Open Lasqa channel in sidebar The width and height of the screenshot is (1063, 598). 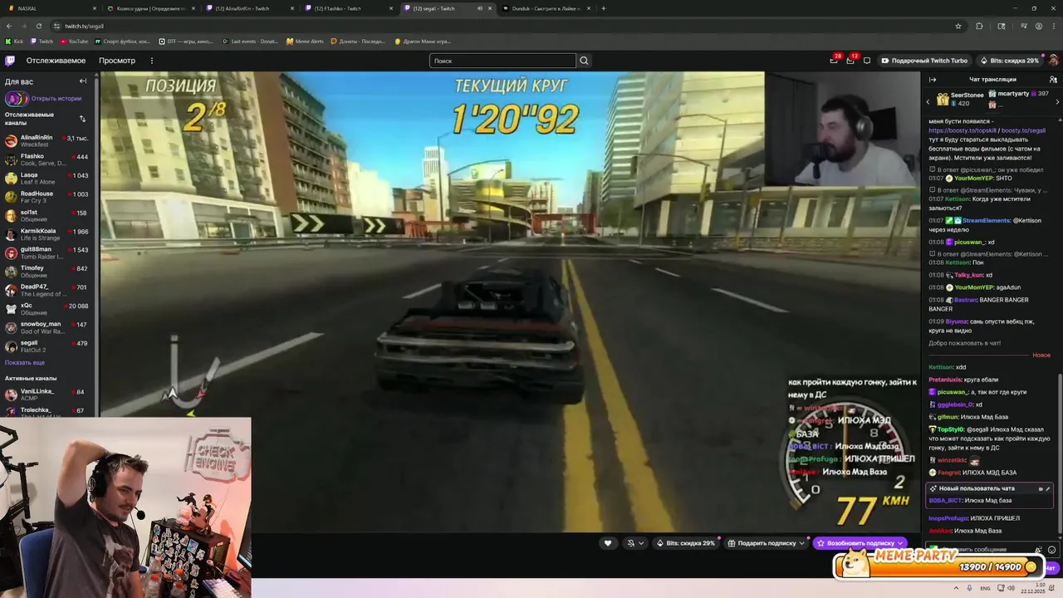tap(48, 178)
